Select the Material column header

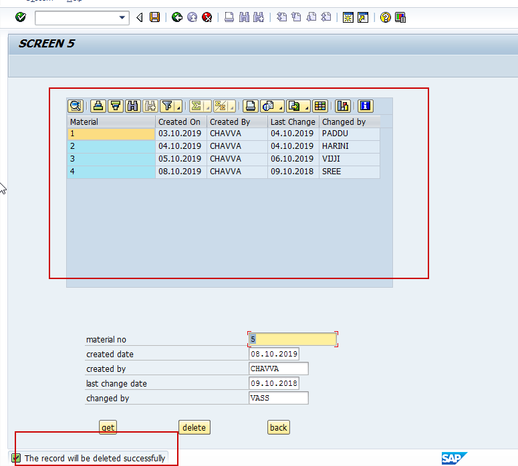112,122
